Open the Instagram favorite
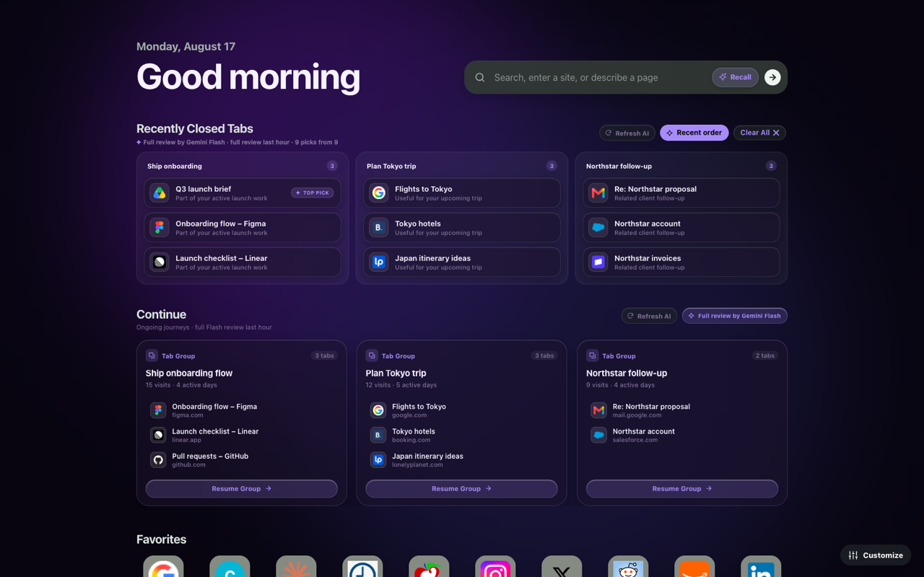 click(495, 566)
